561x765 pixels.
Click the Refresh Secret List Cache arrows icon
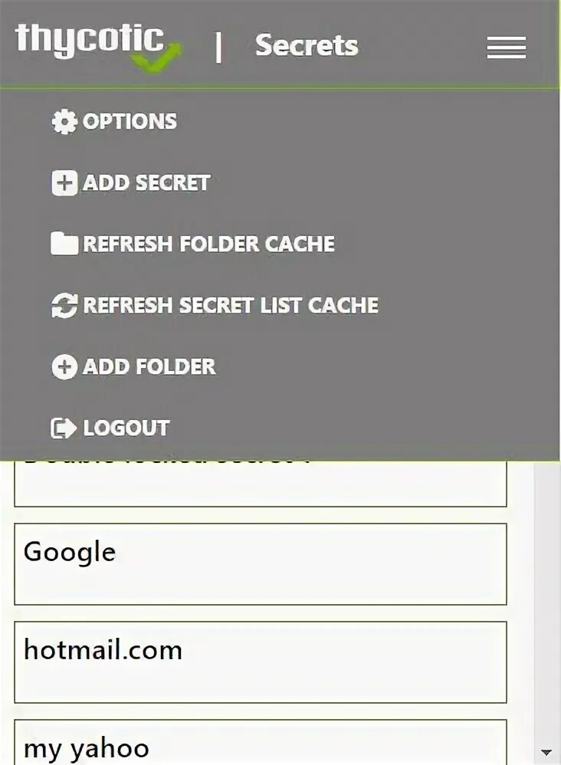click(x=64, y=305)
